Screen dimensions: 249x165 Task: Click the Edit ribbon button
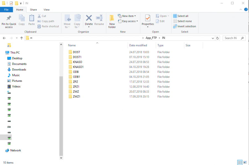(160, 21)
